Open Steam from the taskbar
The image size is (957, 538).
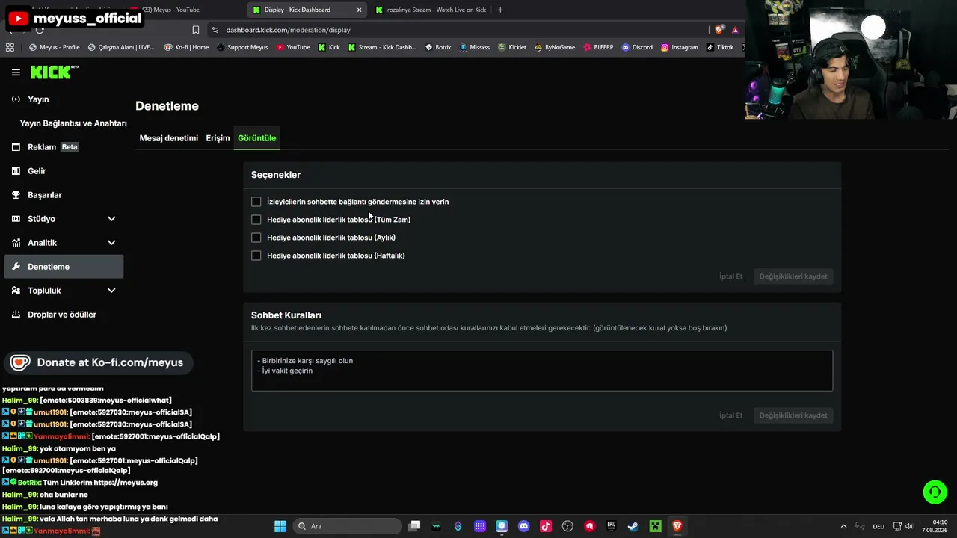(x=633, y=526)
